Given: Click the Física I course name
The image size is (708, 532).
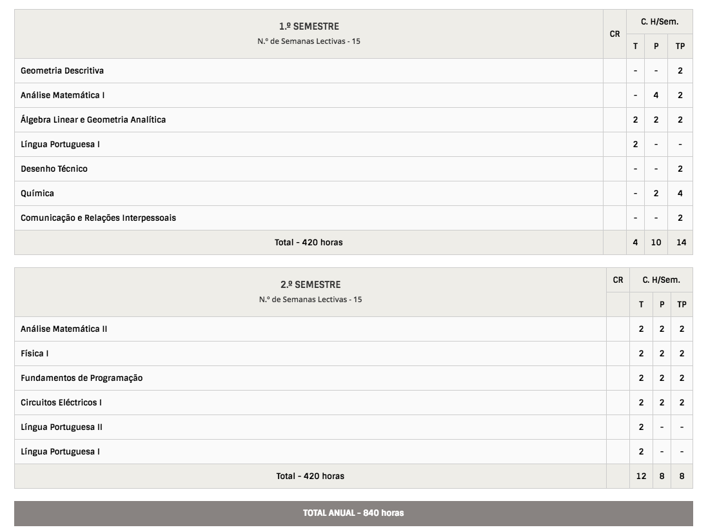Looking at the screenshot, I should pos(35,353).
